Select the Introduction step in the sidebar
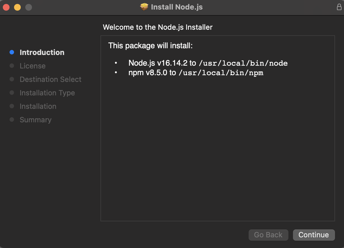The height and width of the screenshot is (248, 344). 42,52
